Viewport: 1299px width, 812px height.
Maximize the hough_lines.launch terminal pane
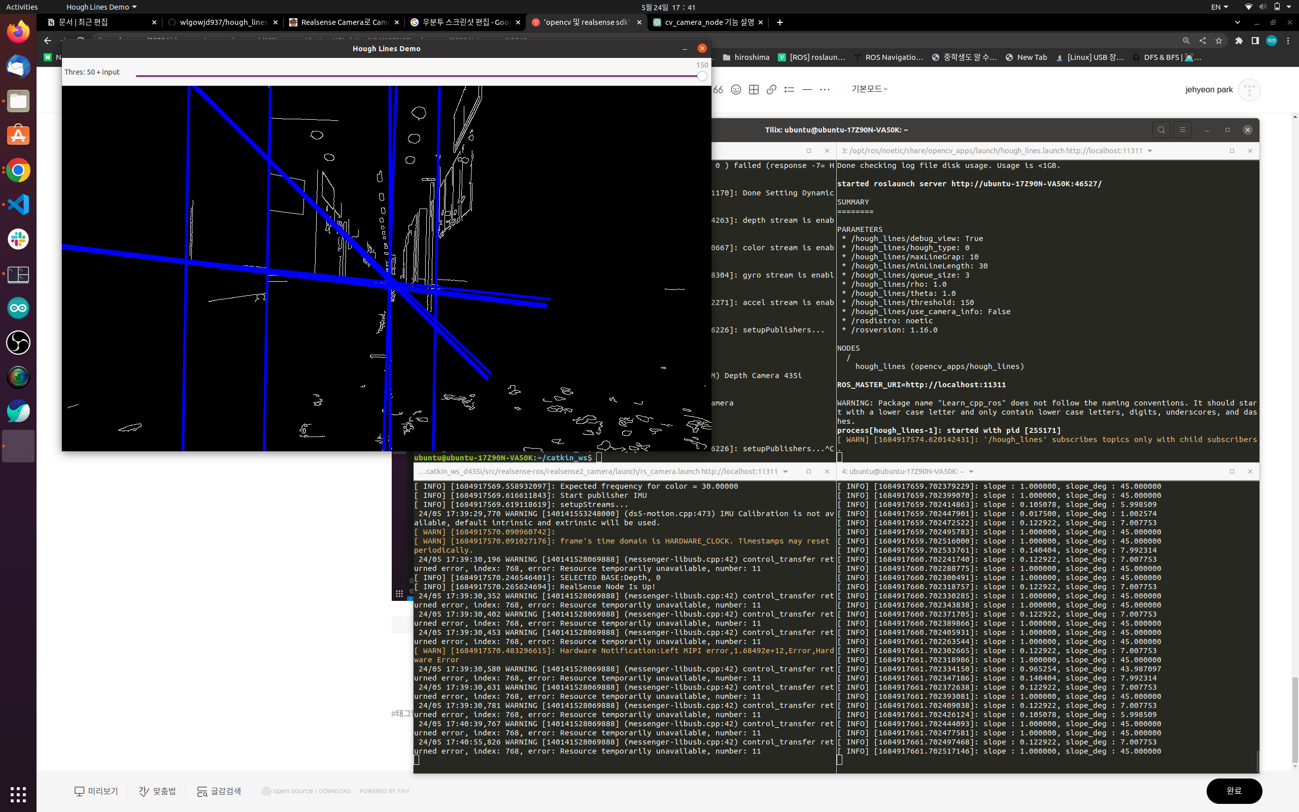[x=1232, y=151]
